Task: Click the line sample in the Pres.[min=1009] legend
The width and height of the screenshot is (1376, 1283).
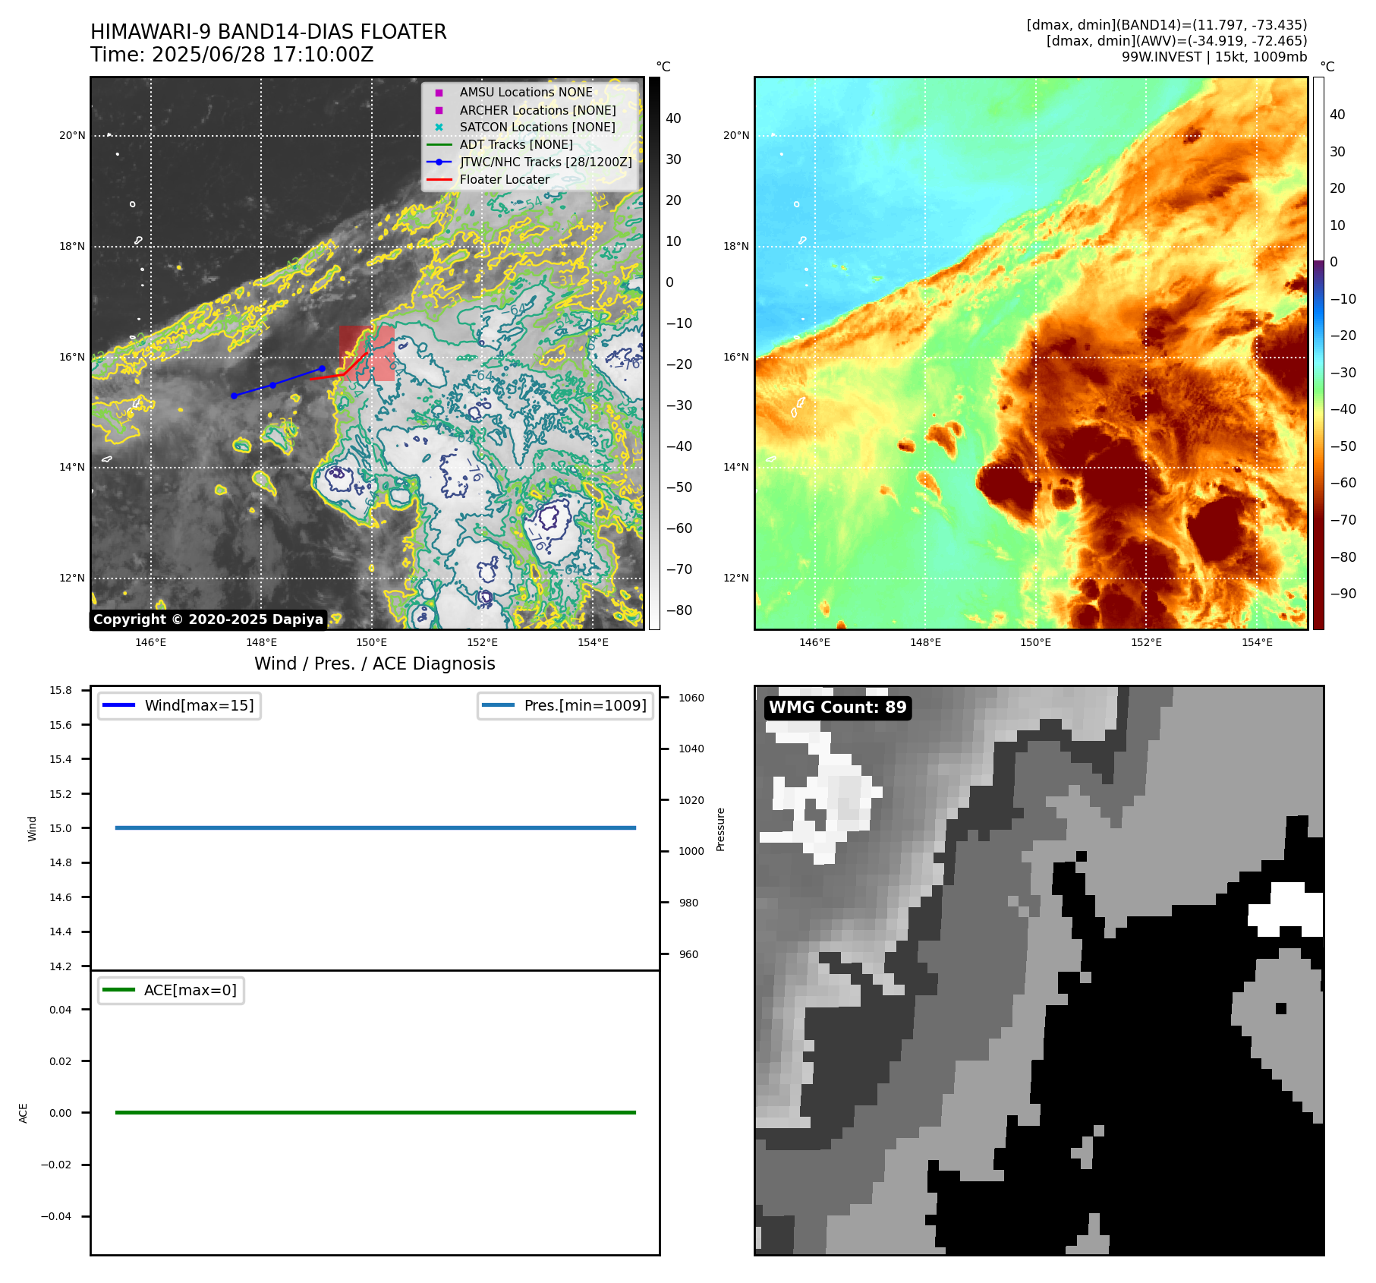Action: pyautogui.click(x=498, y=705)
